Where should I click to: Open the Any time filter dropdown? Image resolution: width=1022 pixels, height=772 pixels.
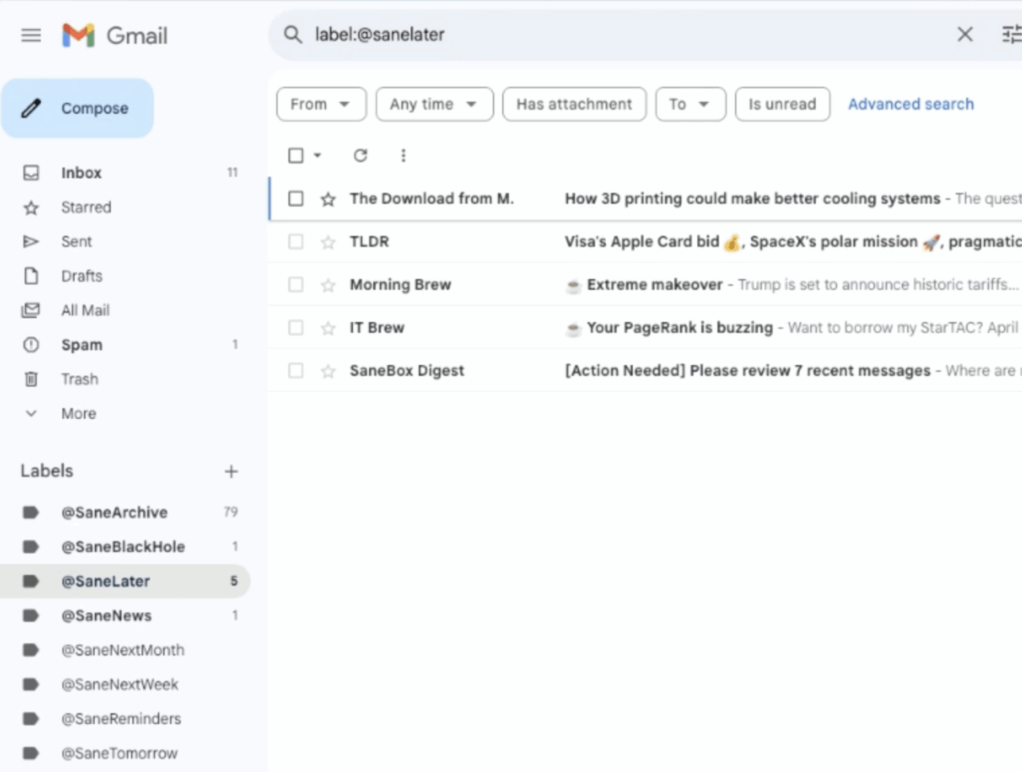tap(434, 104)
